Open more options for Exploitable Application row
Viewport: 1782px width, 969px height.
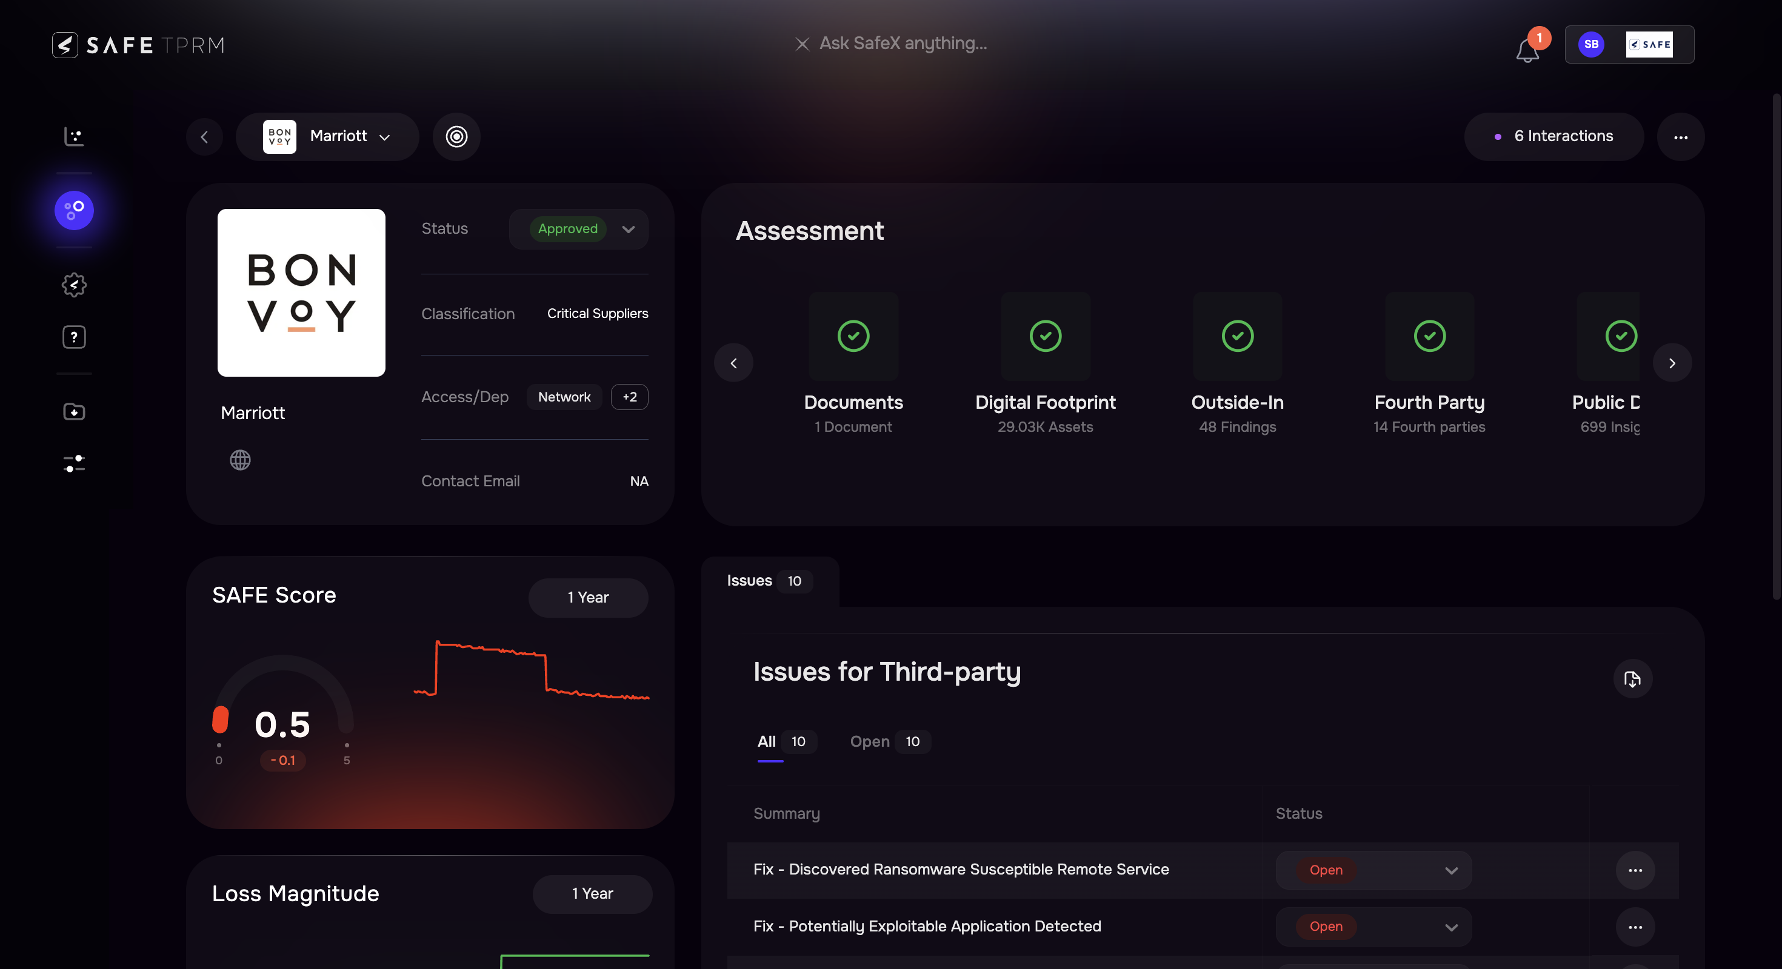coord(1635,927)
